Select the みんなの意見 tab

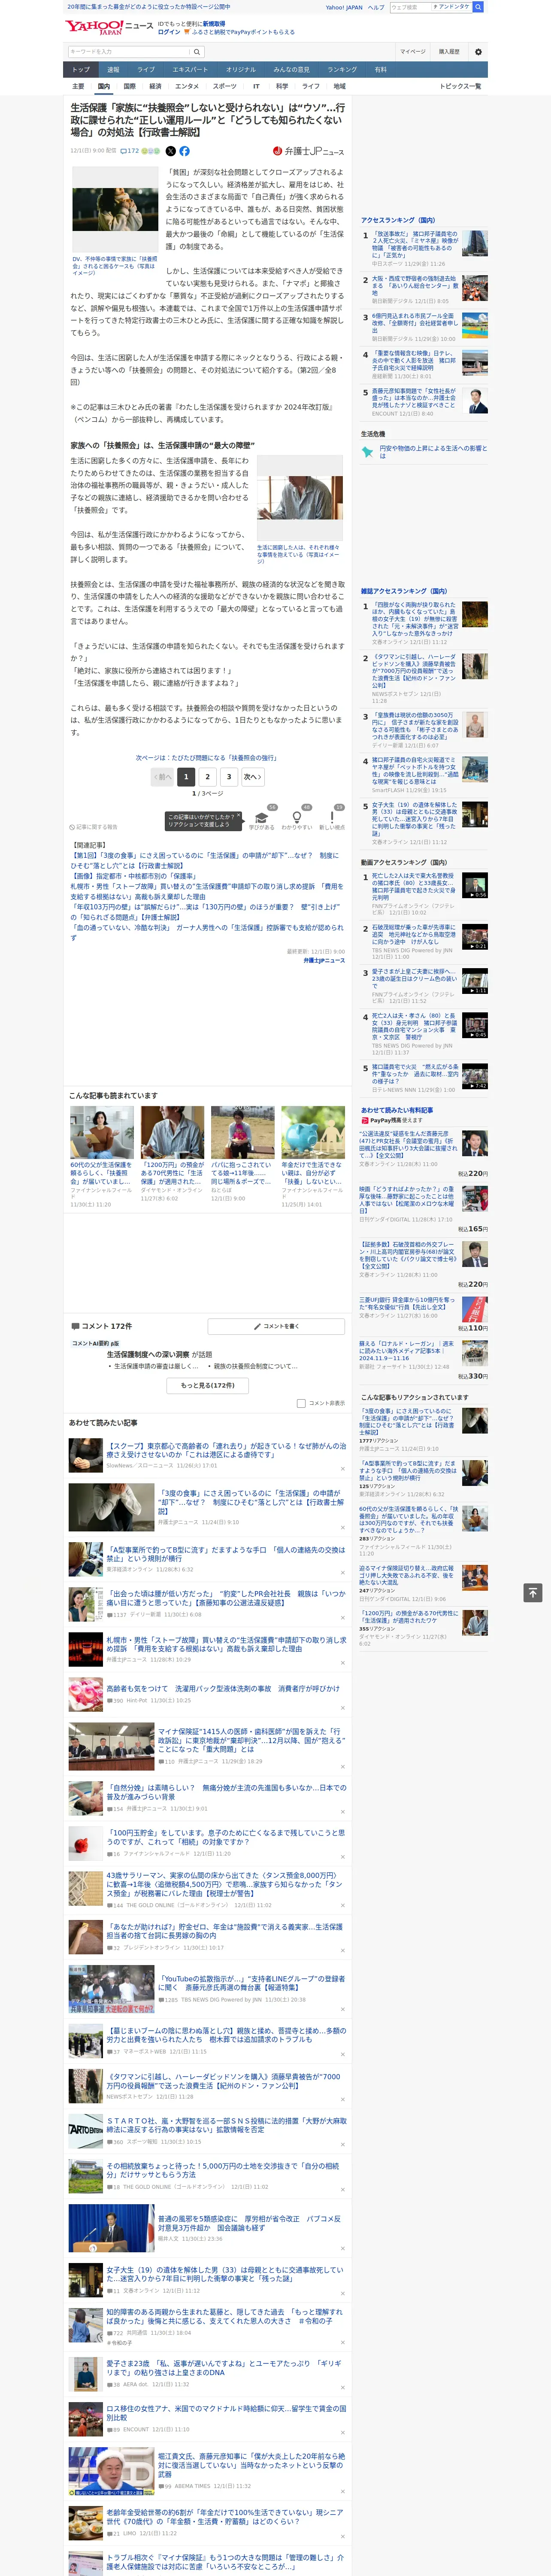(292, 70)
